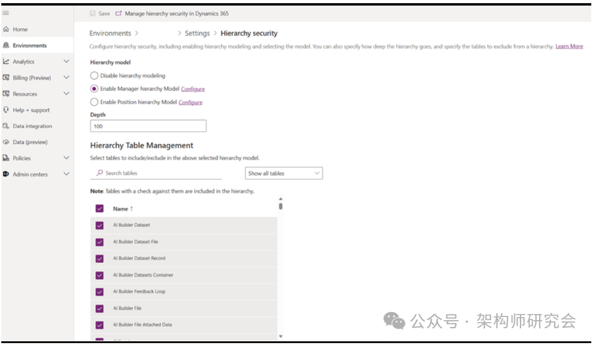Open Help + support in the navigation
Screen dimensions: 595x345
[31, 110]
